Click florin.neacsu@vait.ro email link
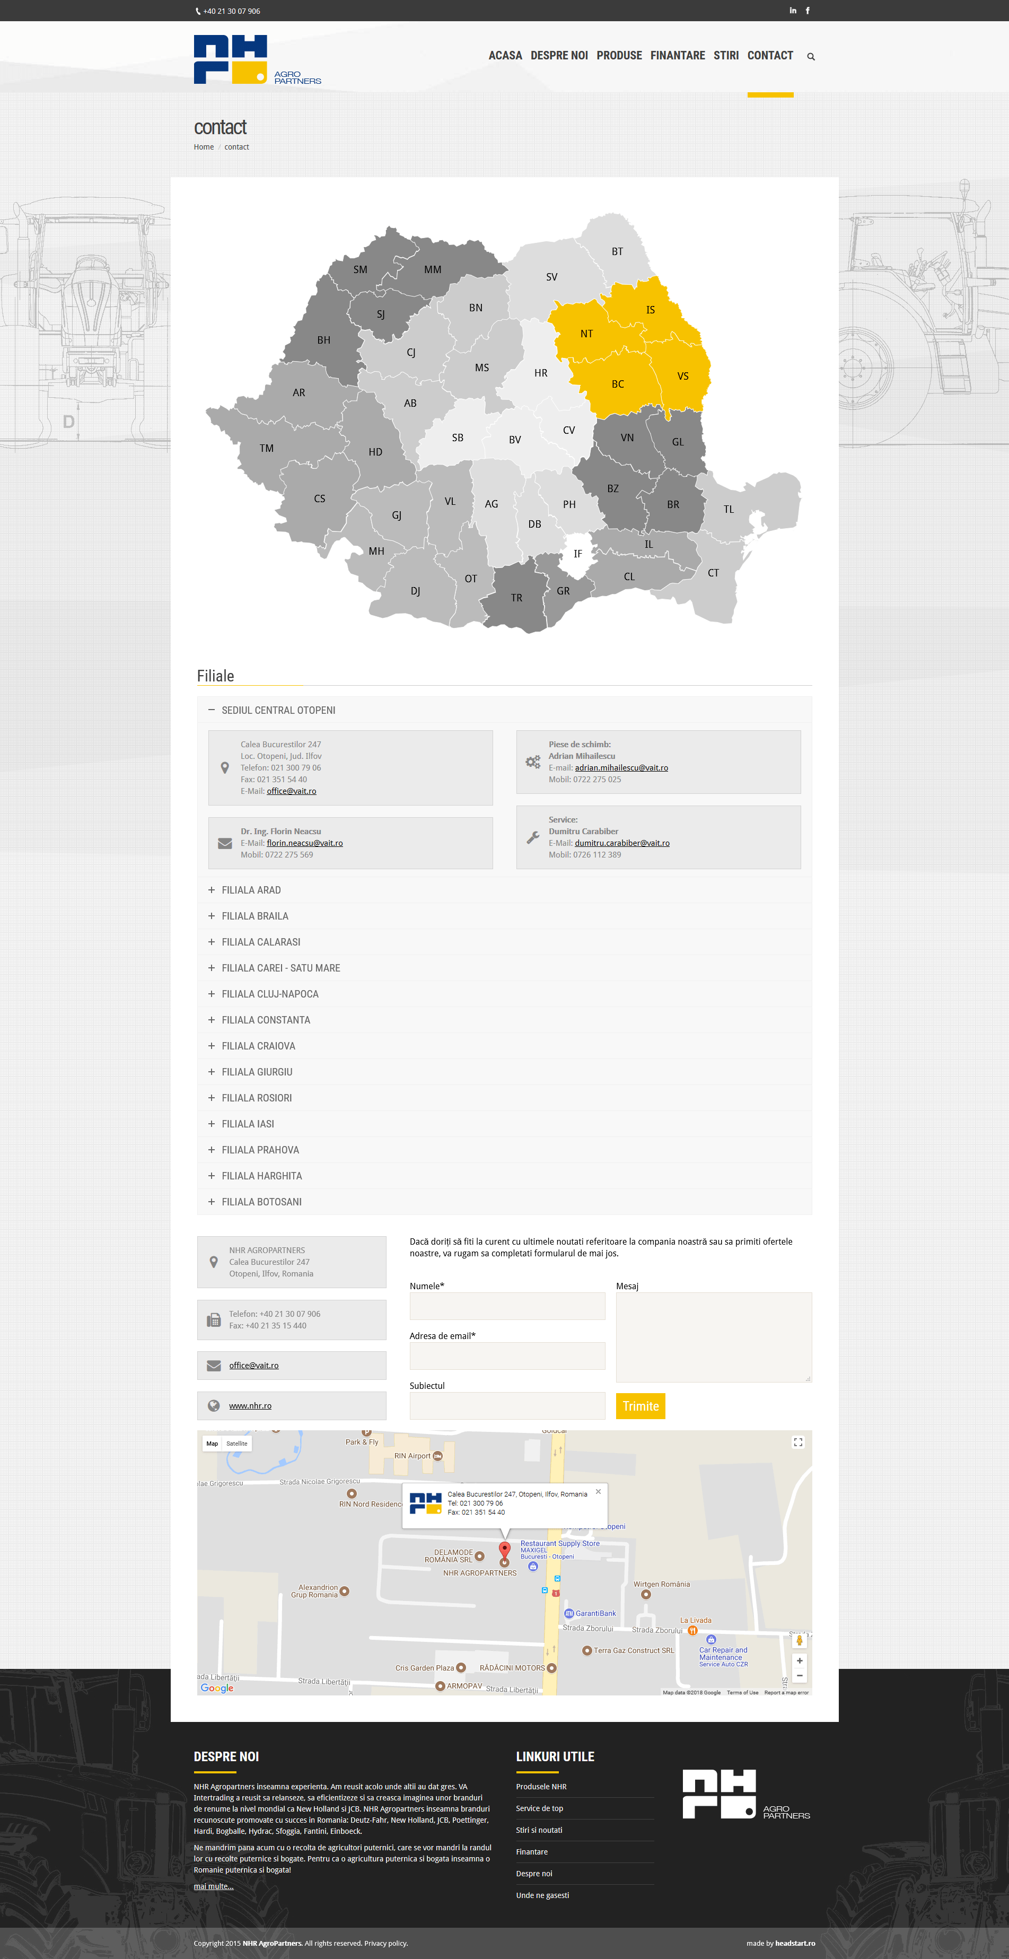The height and width of the screenshot is (1959, 1009). click(x=304, y=843)
